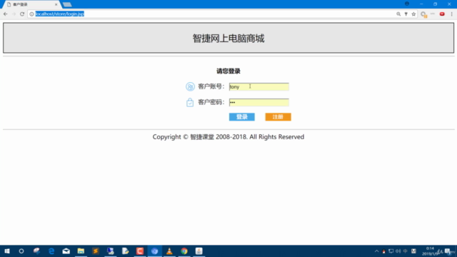The width and height of the screenshot is (457, 257).
Task: Click the Copyright 智捷课堂 2008-2018 footer text
Action: coord(228,137)
